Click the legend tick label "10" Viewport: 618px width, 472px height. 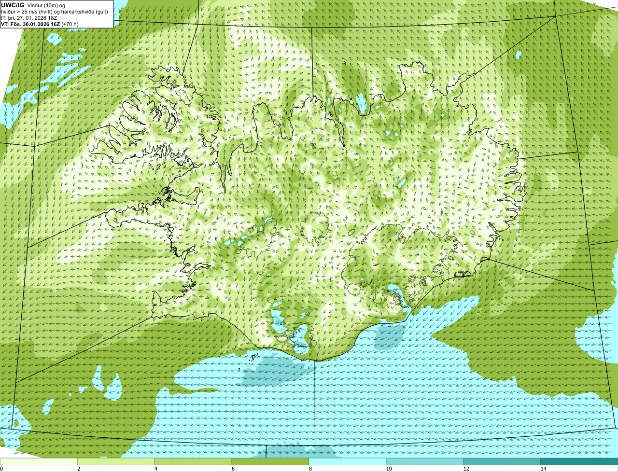[389, 469]
